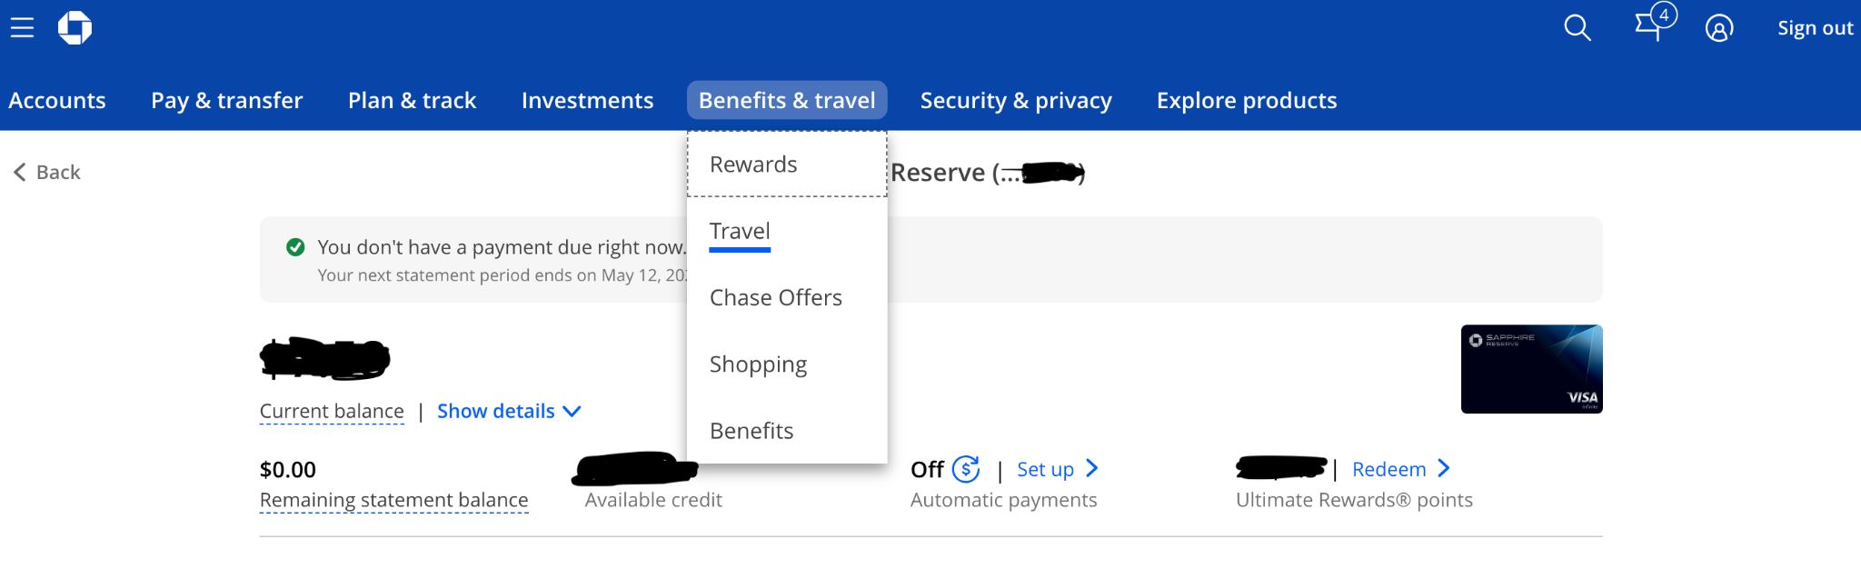1861x569 pixels.
Task: Open the profile person icon
Action: [1718, 28]
